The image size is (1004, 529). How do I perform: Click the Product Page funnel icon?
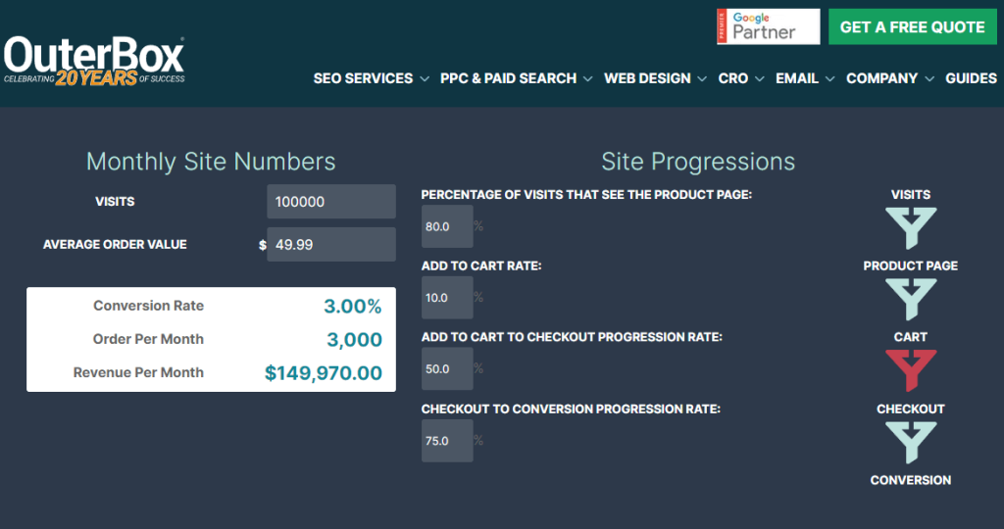(911, 299)
